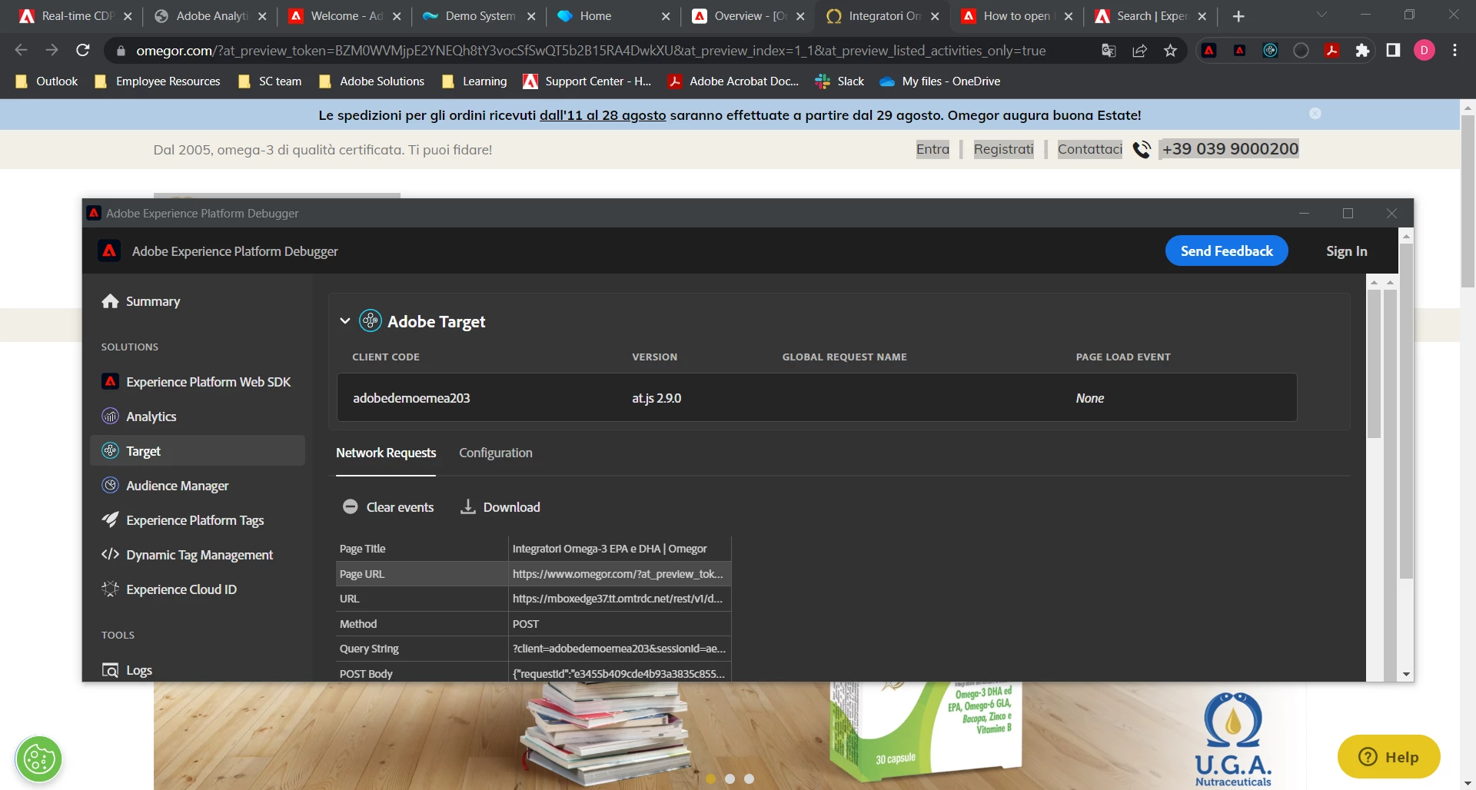Viewport: 1476px width, 790px height.
Task: Go back in browser history
Action: (21, 50)
